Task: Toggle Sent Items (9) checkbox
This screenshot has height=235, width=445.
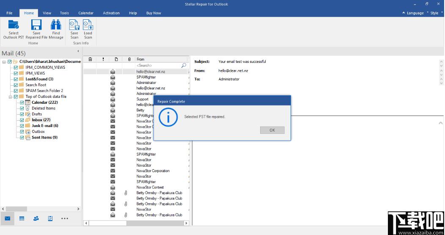Action: (22, 138)
